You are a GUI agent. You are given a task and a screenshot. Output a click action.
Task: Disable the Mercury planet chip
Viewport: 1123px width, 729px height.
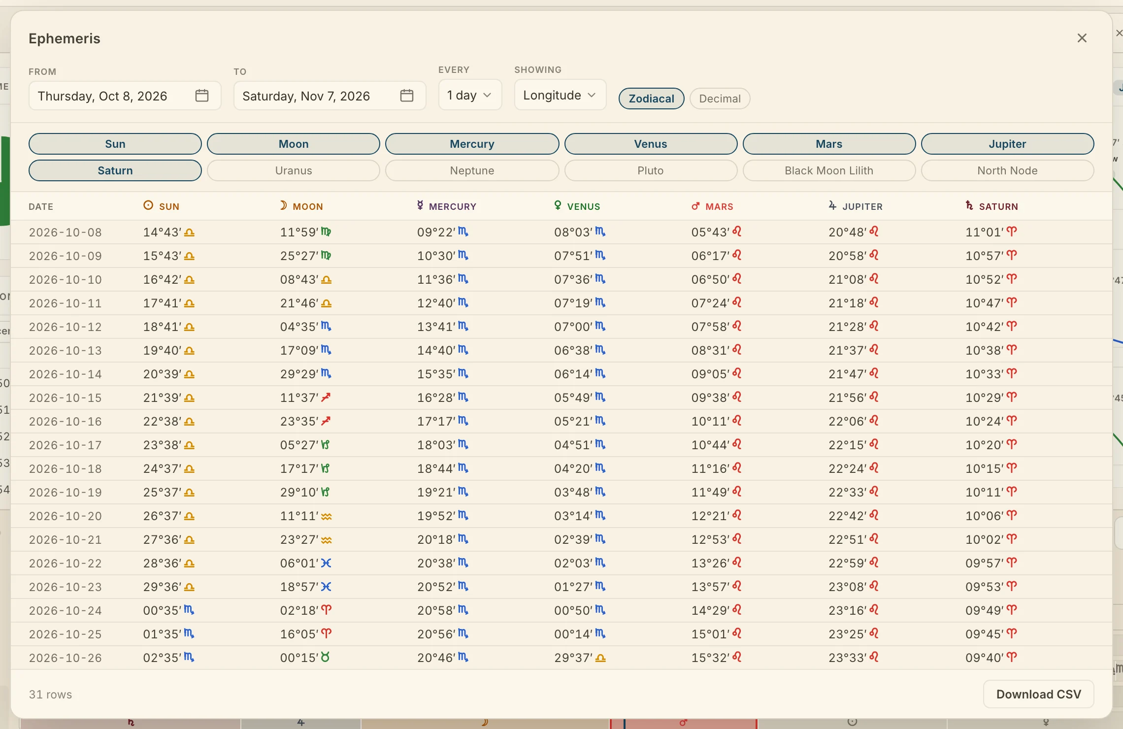(472, 144)
